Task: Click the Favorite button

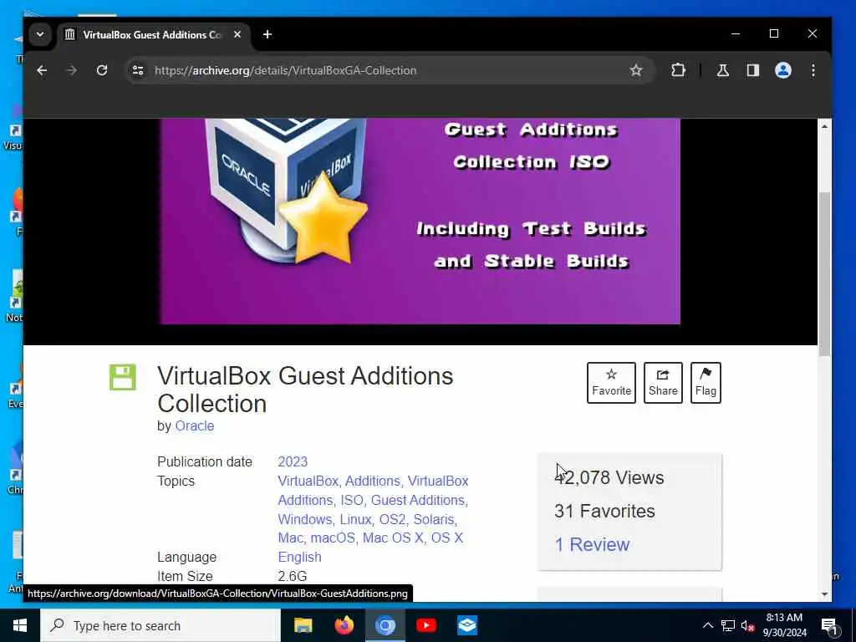Action: pyautogui.click(x=611, y=383)
